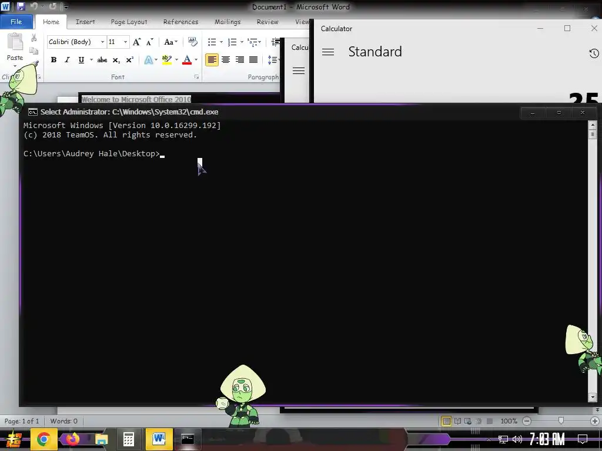Click the Justify alignment icon

[x=253, y=60]
